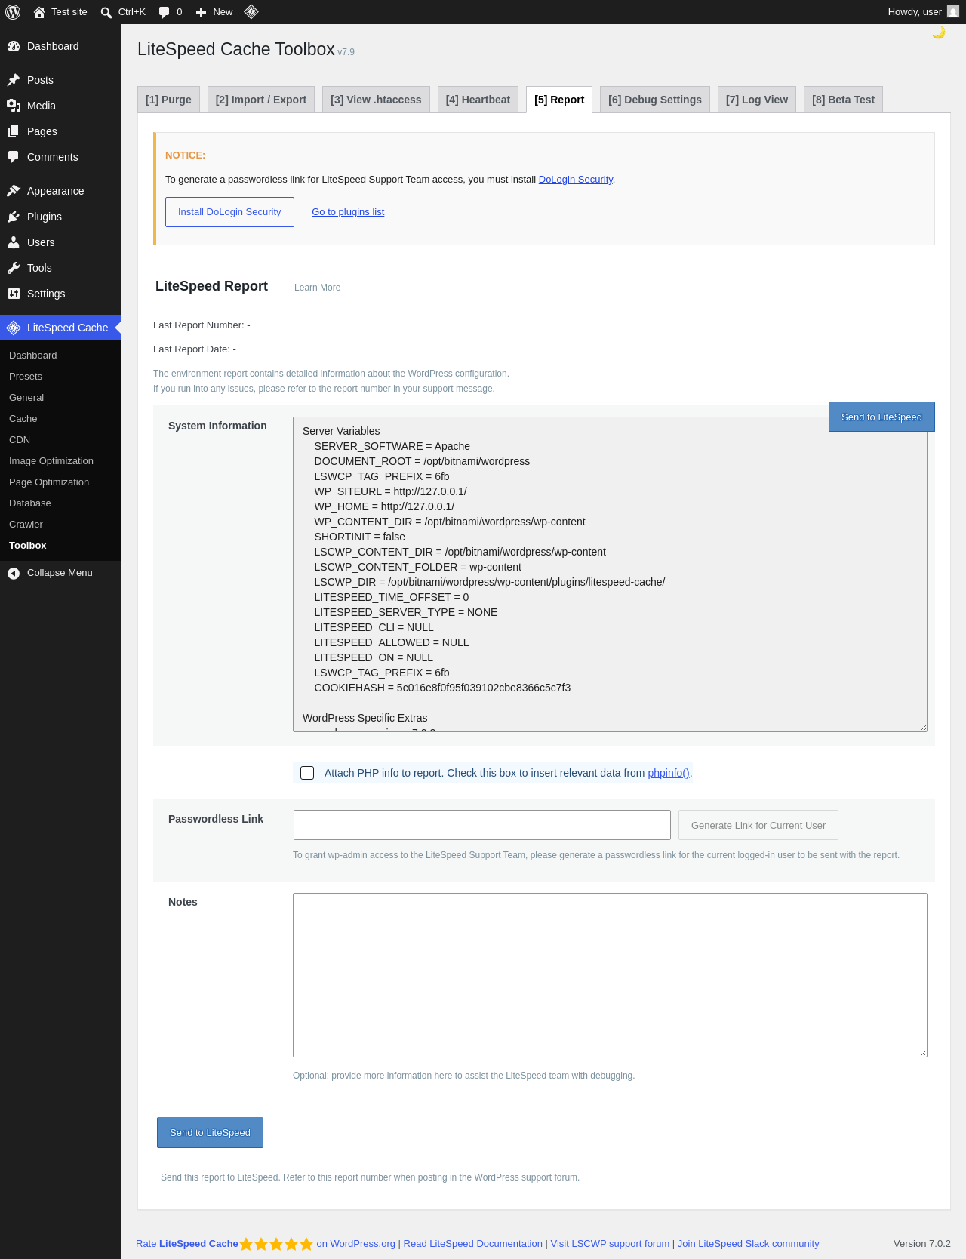
Task: Click the Posts pin icon in sidebar
Action: (14, 80)
